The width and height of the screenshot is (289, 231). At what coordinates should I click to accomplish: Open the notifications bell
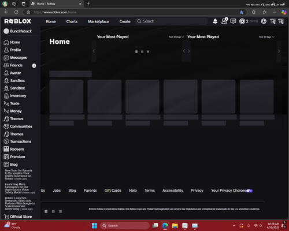coord(215,21)
